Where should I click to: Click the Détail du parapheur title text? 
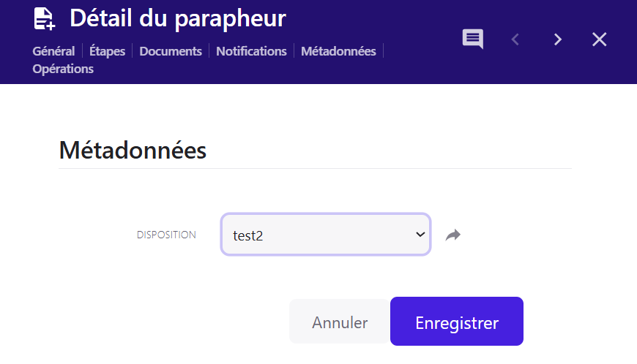(x=178, y=19)
